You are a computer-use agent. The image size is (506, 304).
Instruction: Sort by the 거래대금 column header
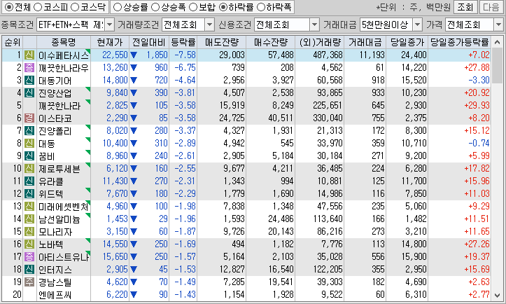365,42
